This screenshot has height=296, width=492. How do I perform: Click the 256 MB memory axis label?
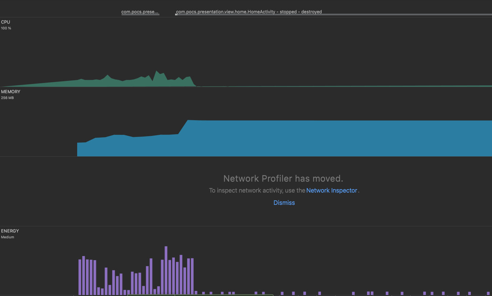pyautogui.click(x=7, y=98)
